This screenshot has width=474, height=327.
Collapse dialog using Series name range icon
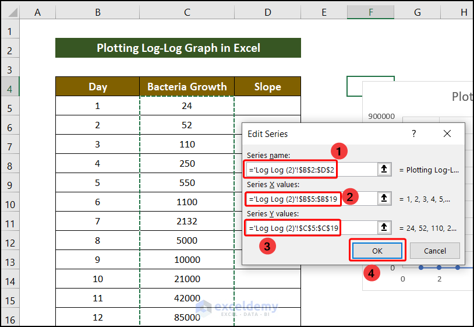[x=384, y=170]
